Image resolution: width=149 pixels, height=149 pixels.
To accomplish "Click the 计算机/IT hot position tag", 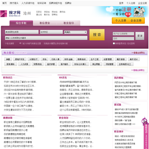I will pyautogui.click(x=34, y=59).
